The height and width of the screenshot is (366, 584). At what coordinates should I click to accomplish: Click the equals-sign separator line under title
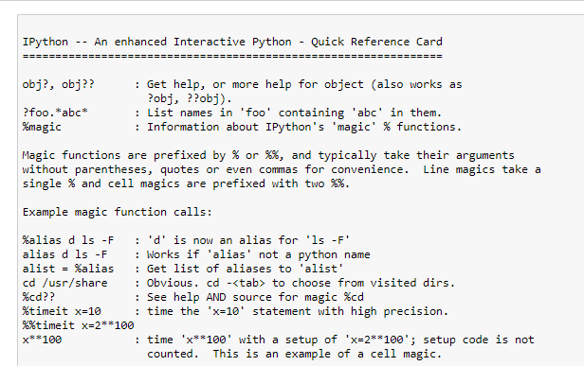tap(232, 57)
